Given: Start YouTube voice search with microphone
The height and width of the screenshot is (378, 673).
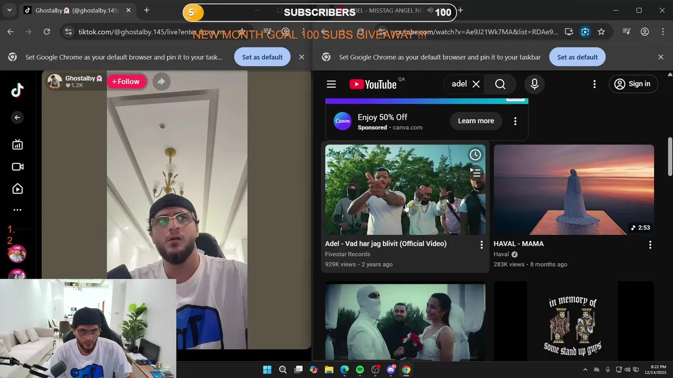Looking at the screenshot, I should click(x=534, y=84).
